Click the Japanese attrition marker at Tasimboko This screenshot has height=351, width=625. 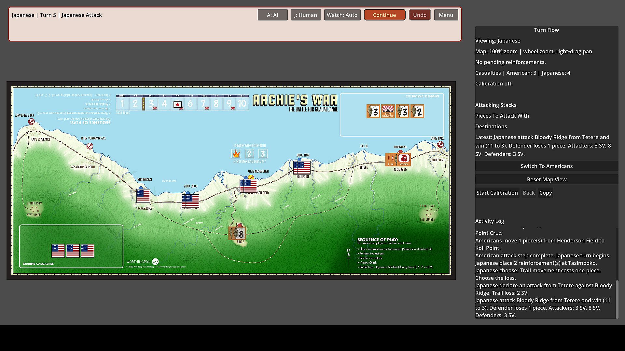pos(404,160)
